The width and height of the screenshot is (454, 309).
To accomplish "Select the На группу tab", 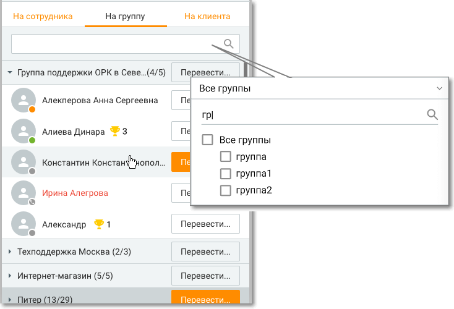I will coord(125,16).
